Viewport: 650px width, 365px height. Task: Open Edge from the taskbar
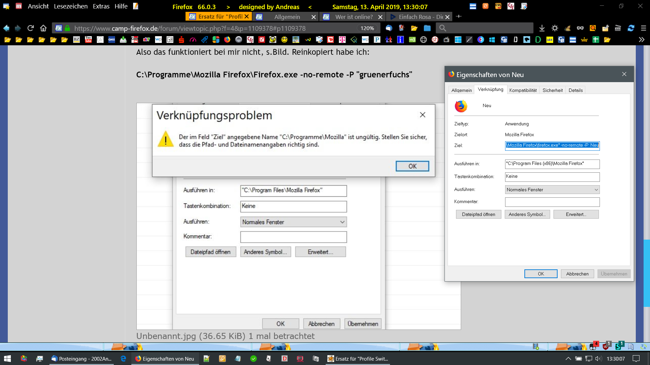click(123, 359)
